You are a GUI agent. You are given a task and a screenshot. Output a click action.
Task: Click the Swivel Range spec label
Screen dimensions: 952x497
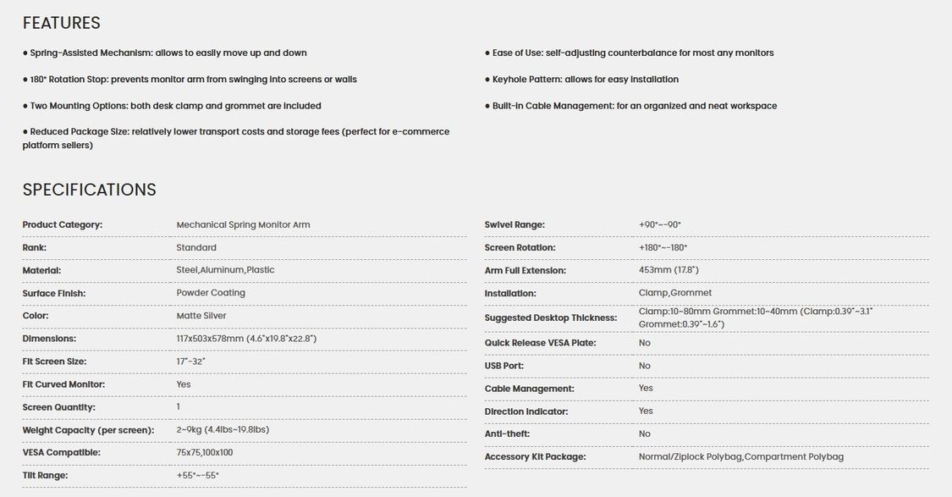(x=515, y=224)
